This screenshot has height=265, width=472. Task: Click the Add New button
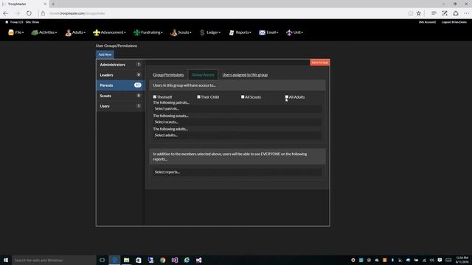[105, 54]
